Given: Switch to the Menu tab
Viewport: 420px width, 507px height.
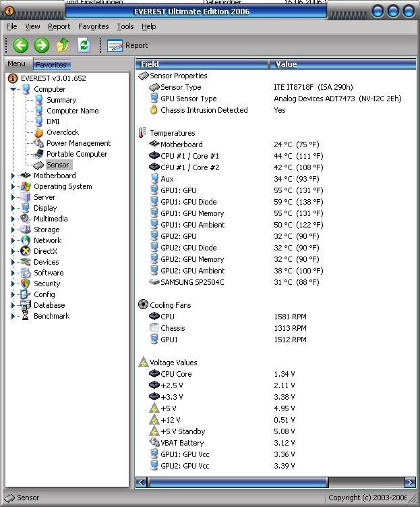Looking at the screenshot, I should pyautogui.click(x=16, y=63).
